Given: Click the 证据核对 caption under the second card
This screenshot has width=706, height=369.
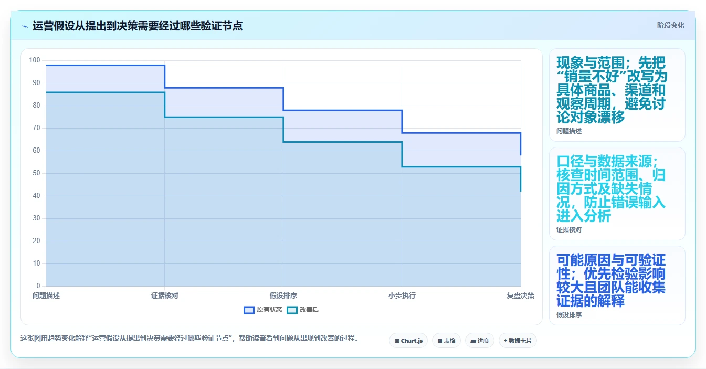Looking at the screenshot, I should click(569, 230).
